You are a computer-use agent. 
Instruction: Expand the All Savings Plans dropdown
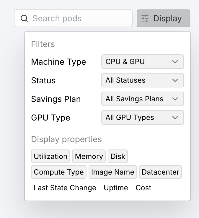click(x=142, y=99)
